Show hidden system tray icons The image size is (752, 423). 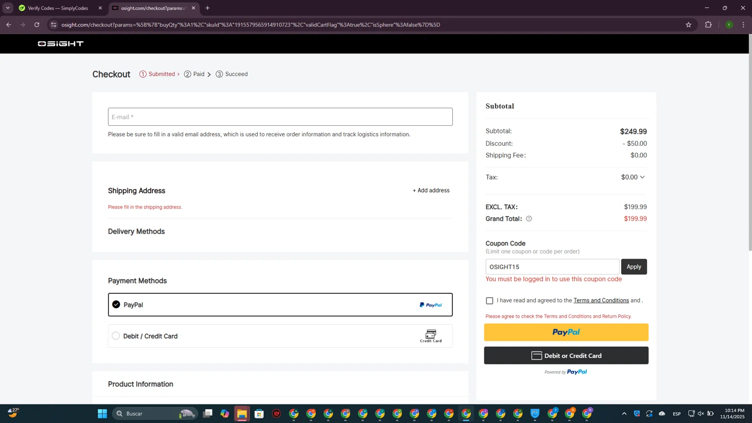(x=624, y=413)
